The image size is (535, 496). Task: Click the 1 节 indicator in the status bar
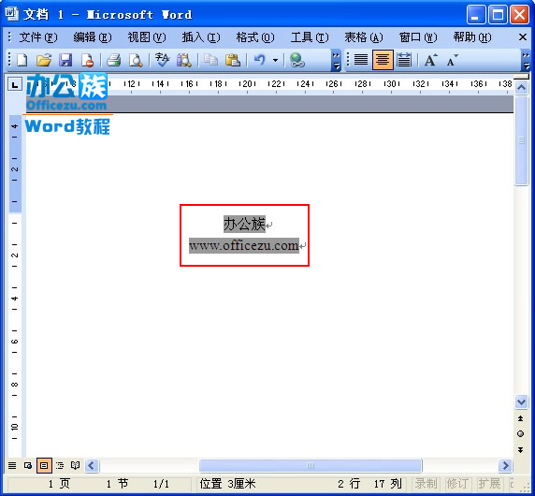(117, 484)
